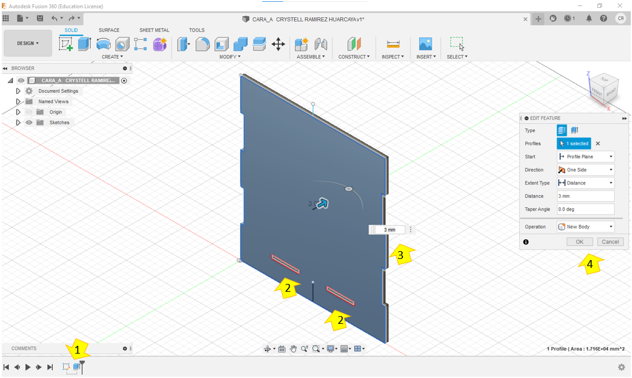Open the Start Profile Plane dropdown

[x=585, y=157]
